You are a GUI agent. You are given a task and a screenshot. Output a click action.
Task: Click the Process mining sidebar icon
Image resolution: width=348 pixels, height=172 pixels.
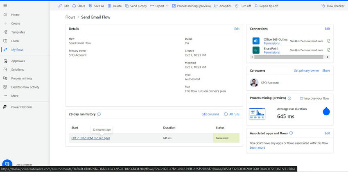click(x=5, y=78)
